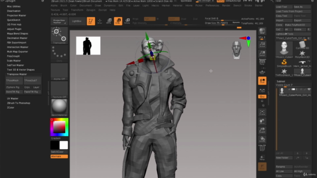The image size is (317, 178).
Task: Click the Actual size zoom icon
Action: pos(262,44)
